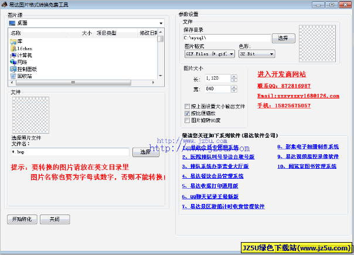Image resolution: width=354 pixels, height=255 pixels.
Task: Click 选择 next to the file name field
Action: 145,152
